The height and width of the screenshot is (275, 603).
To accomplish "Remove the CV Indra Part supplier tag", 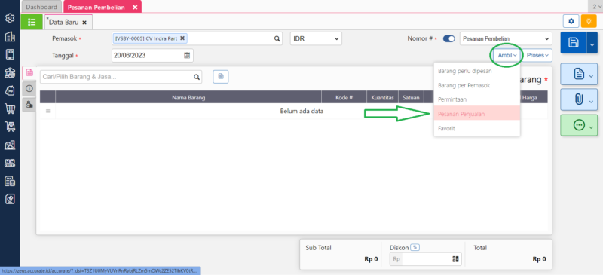I will pyautogui.click(x=182, y=38).
